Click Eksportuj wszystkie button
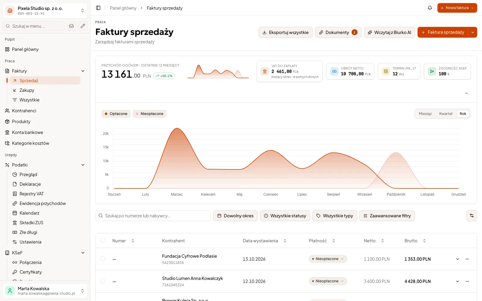Screen dimensions: 482x301 [285, 32]
